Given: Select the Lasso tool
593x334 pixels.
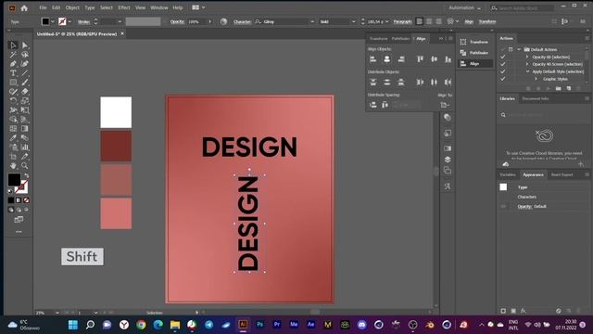Looking at the screenshot, I should 25,55.
